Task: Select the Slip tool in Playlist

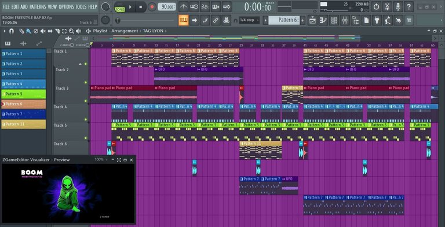Action: (x=50, y=31)
